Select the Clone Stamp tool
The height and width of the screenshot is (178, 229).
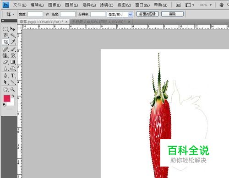pos(5,55)
